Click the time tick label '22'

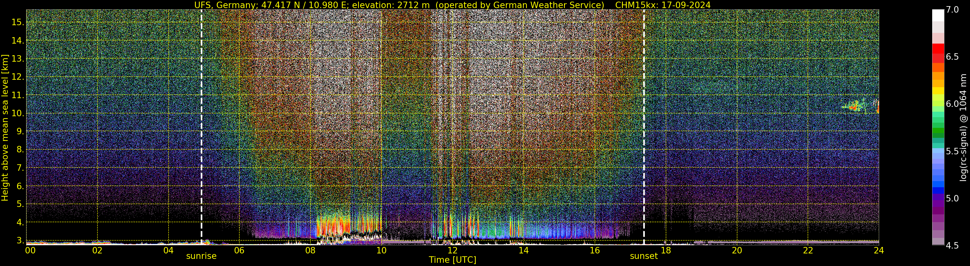808,250
